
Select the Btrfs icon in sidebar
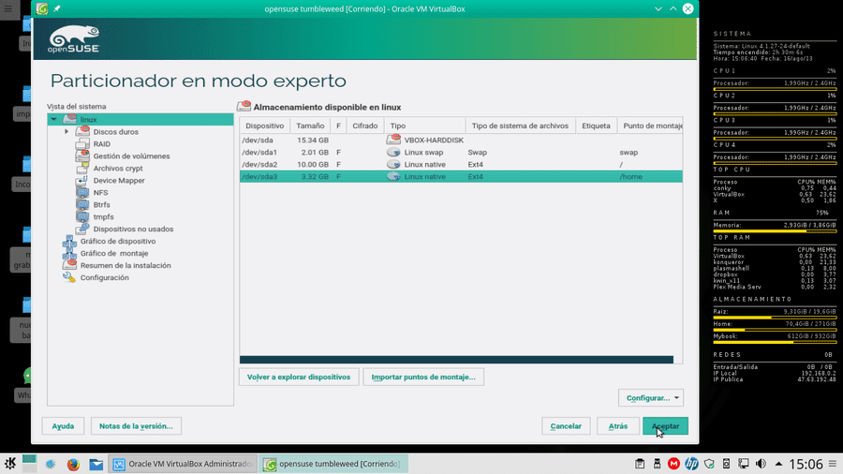click(82, 205)
